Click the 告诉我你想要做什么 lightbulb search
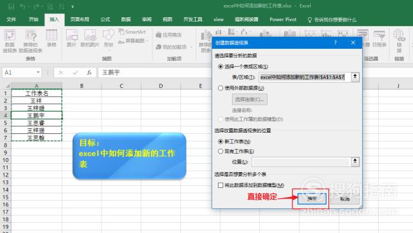Viewport: 413px width, 233px height. pyautogui.click(x=332, y=20)
